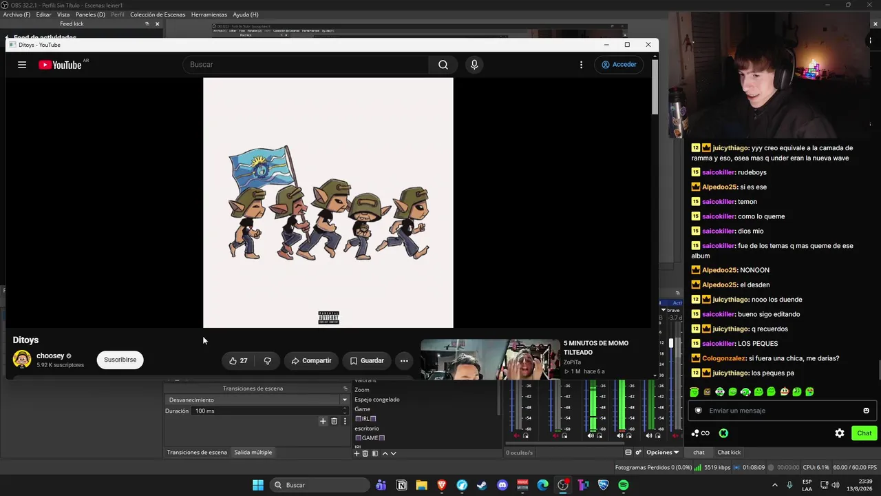Open the Paneles menu in OBS
This screenshot has height=496, width=881.
(x=90, y=14)
